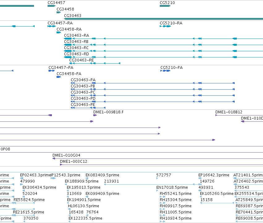263x223 pixels.
Task: Click EST label 15158
Action: (x=206, y=200)
